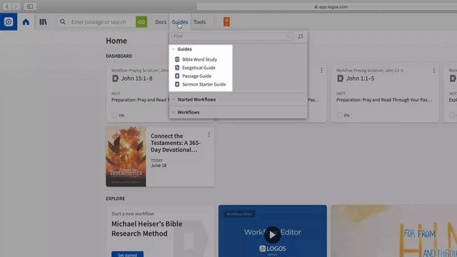
Task: Close the Guides menu tab
Action: [180, 22]
